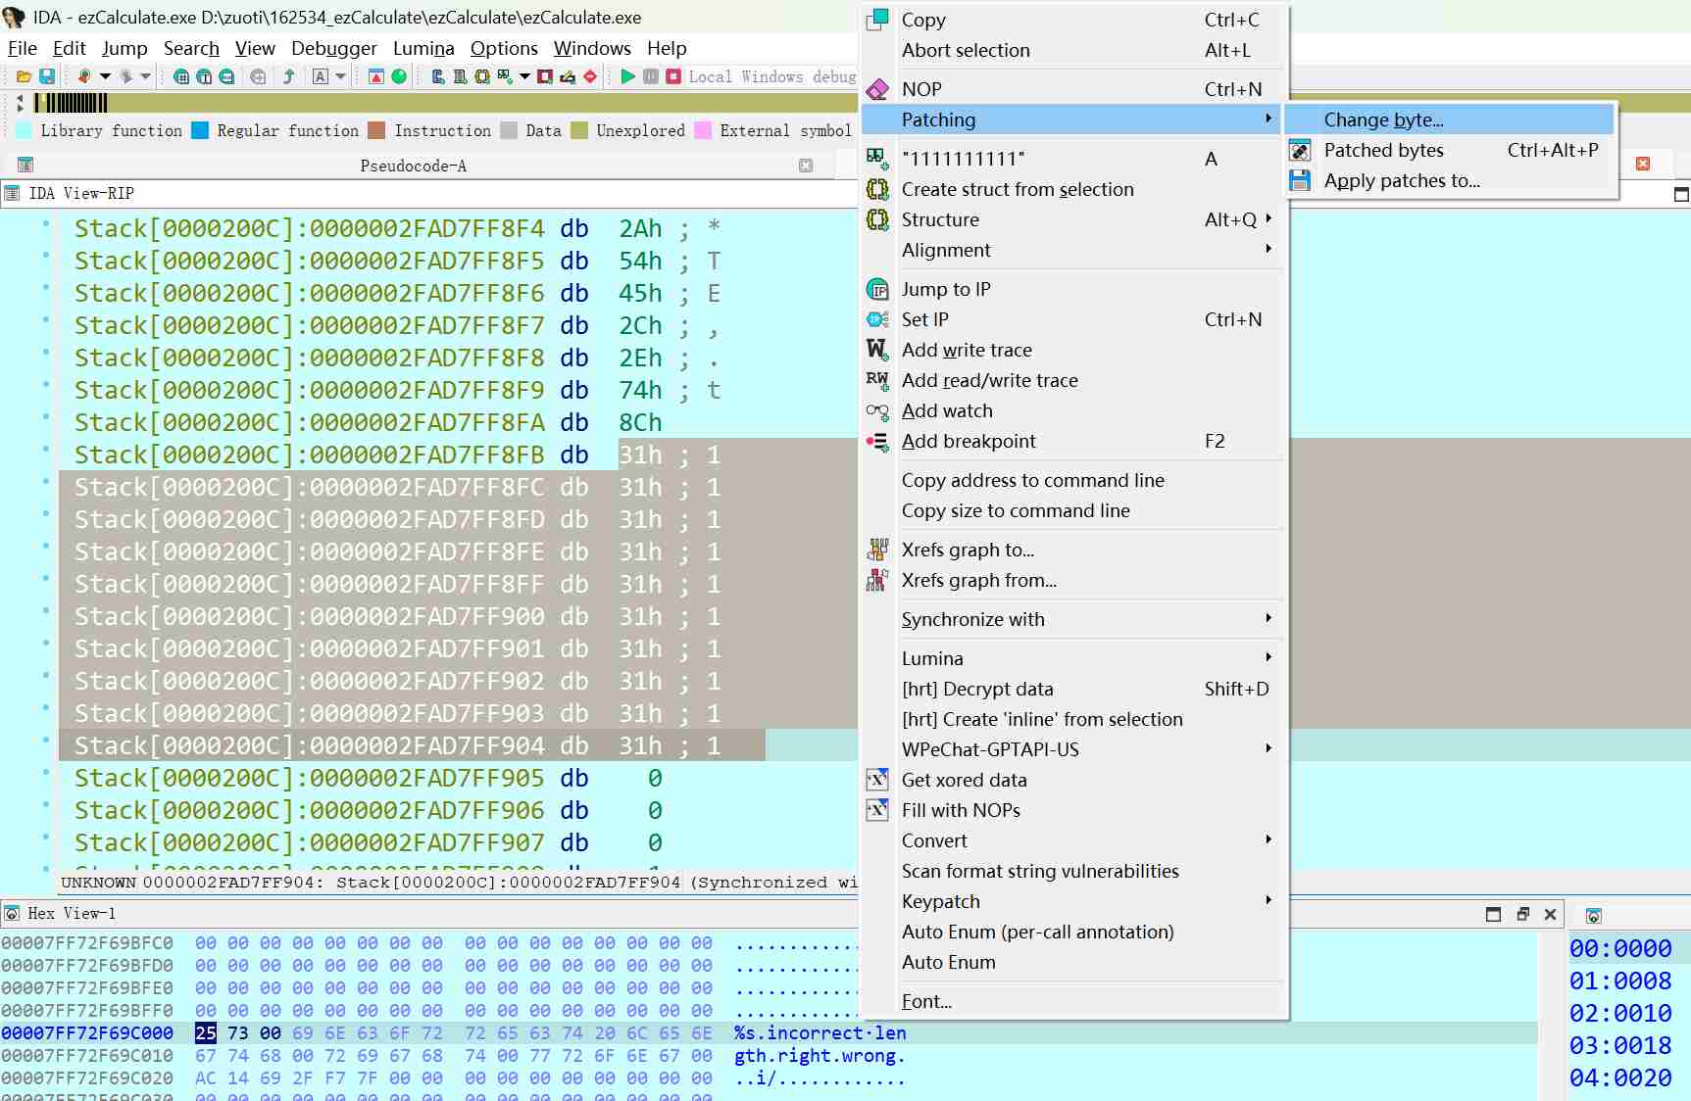
Task: Expand the Structure submenu arrow
Action: 1268,219
